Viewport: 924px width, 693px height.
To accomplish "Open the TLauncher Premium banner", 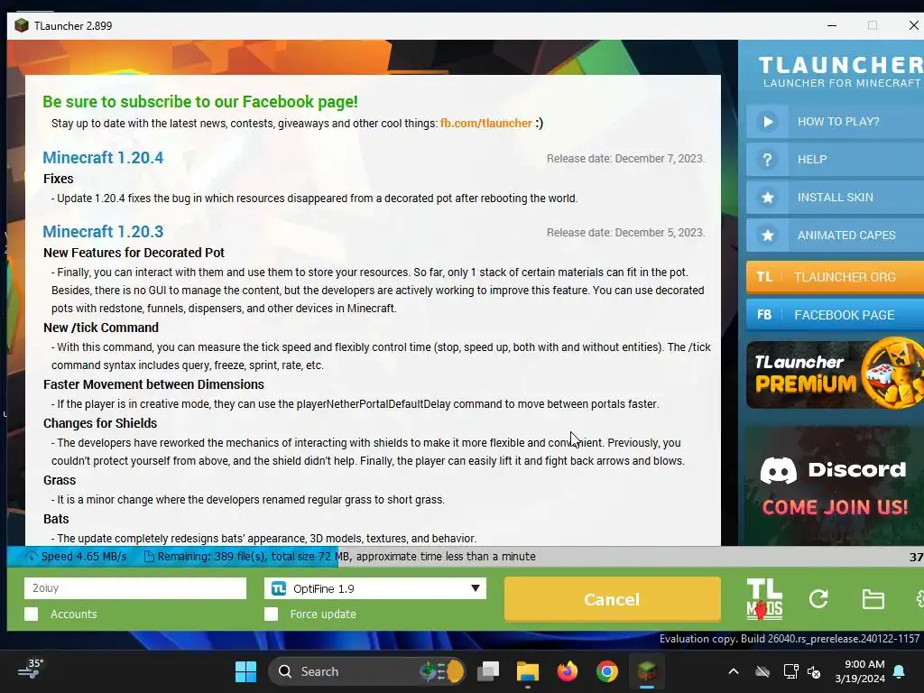I will point(835,374).
